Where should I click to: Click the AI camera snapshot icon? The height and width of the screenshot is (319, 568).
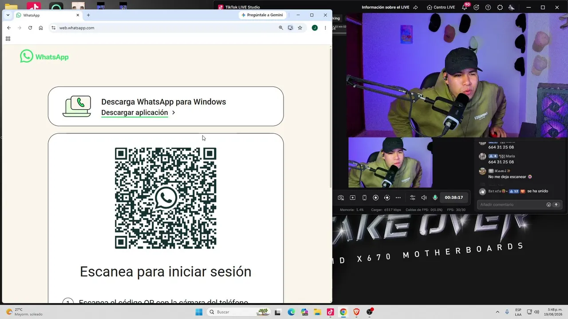[341, 198]
